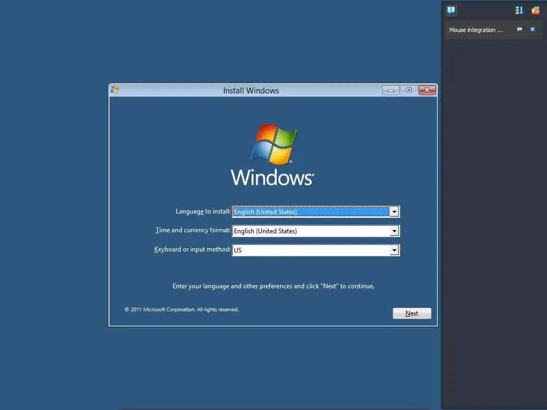547x410 pixels.
Task: Click the Time and currency format label
Action: 193,230
